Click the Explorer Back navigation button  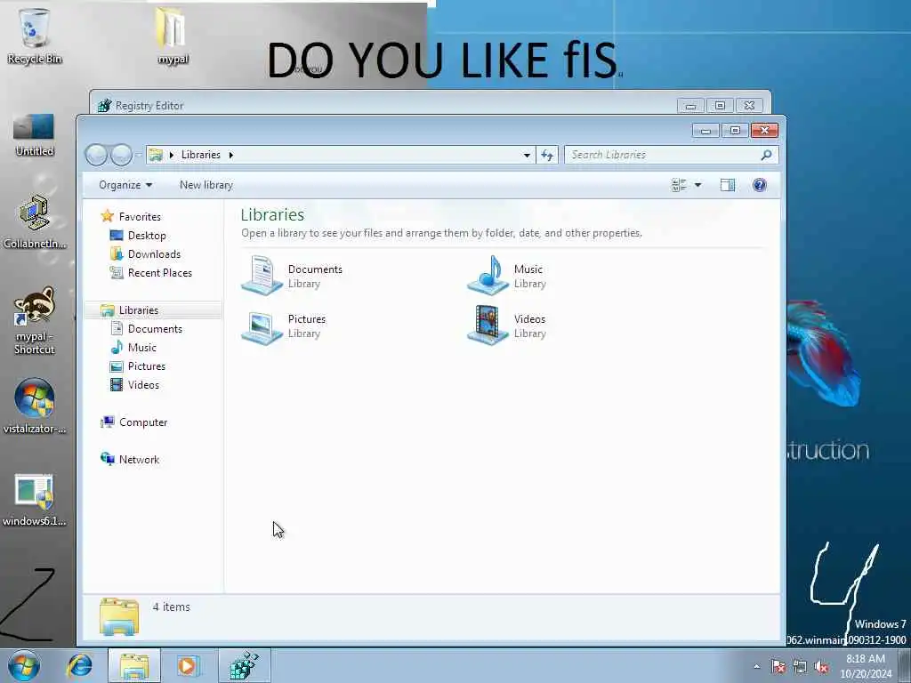tap(96, 155)
